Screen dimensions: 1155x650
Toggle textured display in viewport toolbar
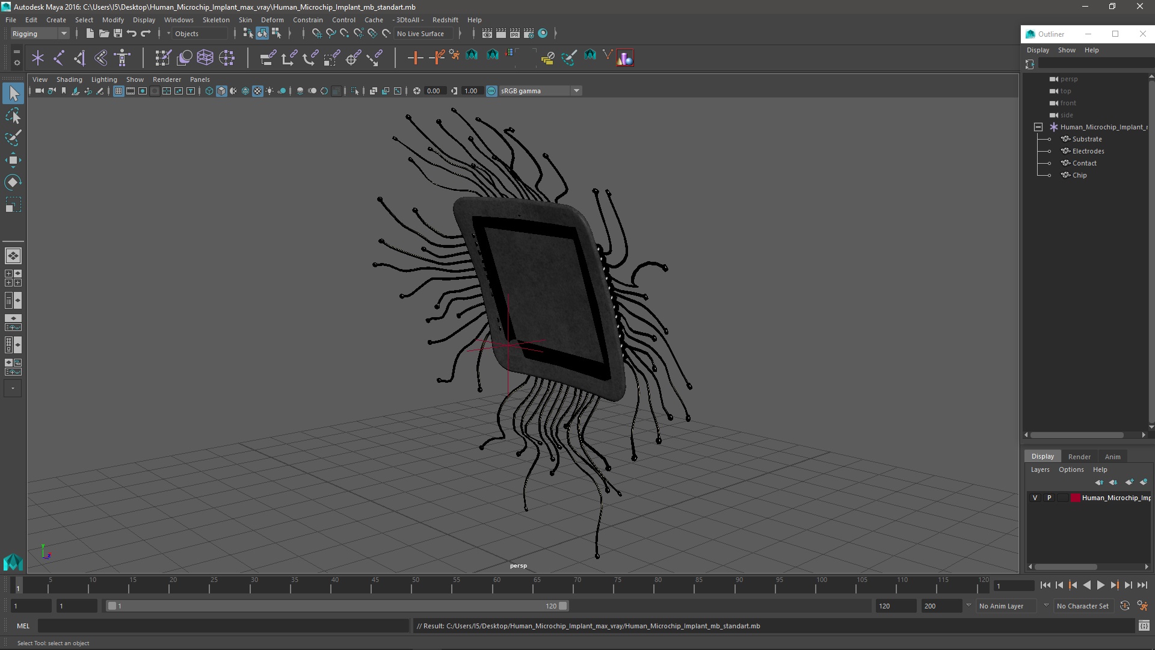click(257, 91)
